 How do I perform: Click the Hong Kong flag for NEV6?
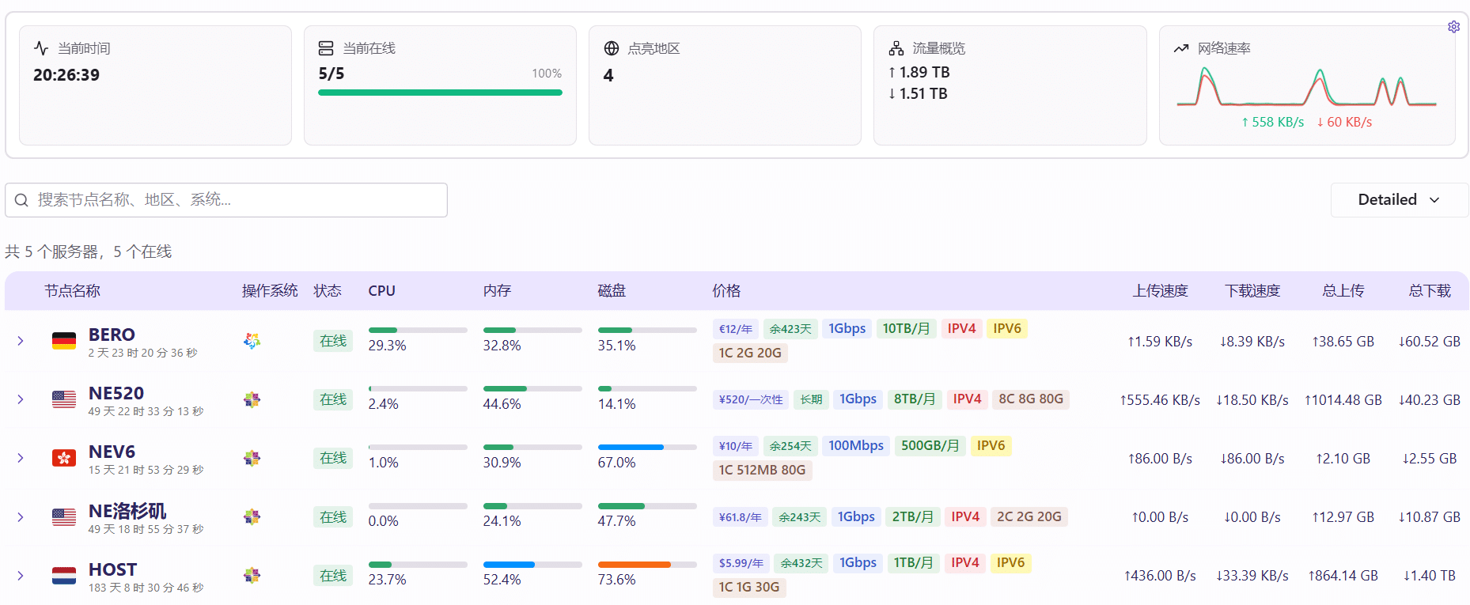point(64,458)
